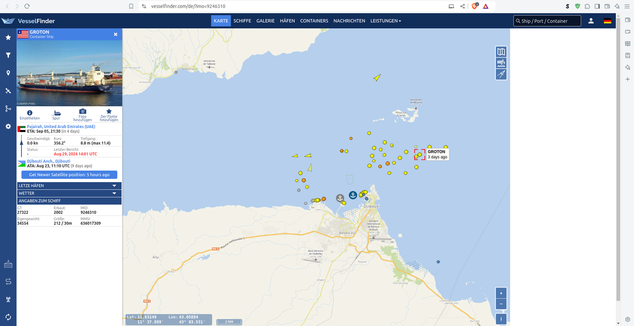Click the container tracking icon in sidebar
Image resolution: width=634 pixels, height=326 pixels.
coord(8,265)
